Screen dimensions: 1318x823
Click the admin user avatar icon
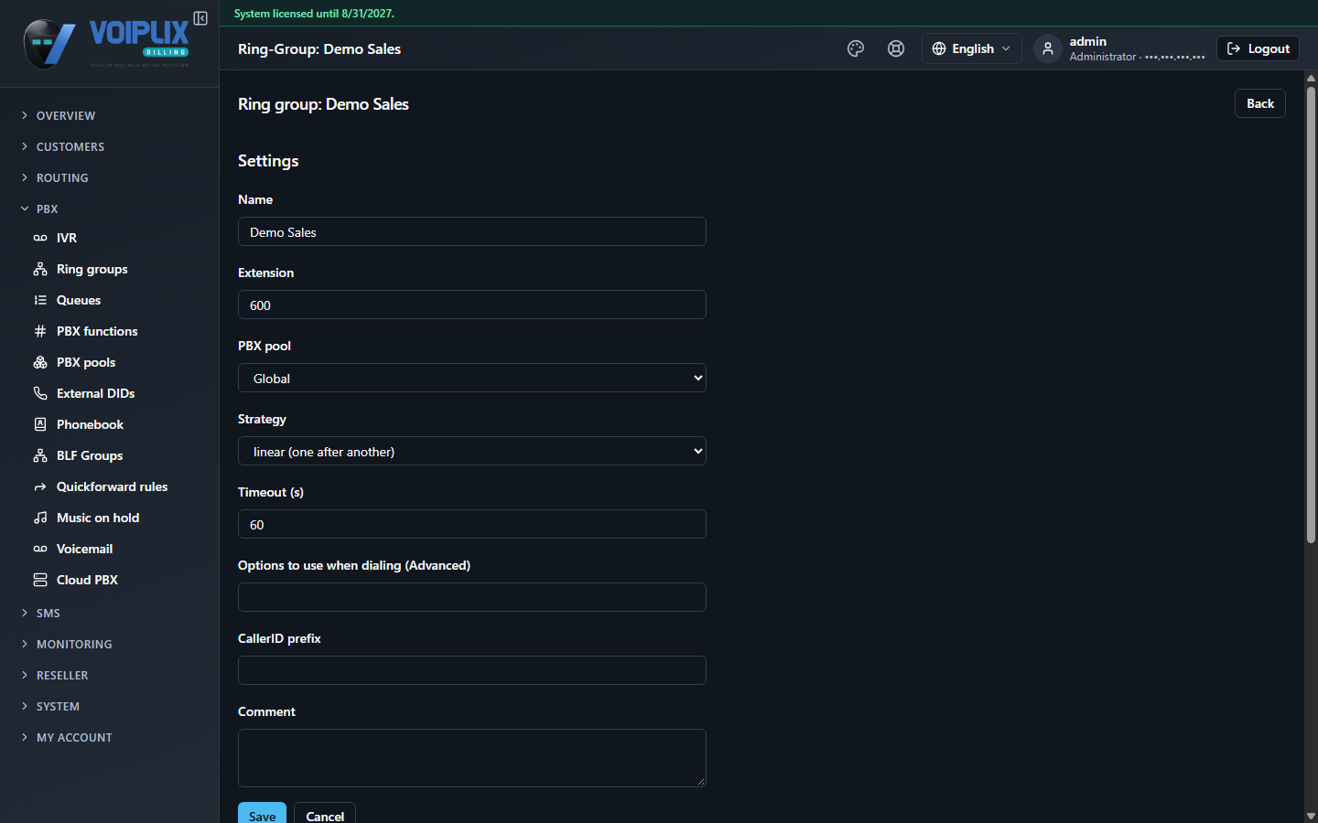point(1048,48)
